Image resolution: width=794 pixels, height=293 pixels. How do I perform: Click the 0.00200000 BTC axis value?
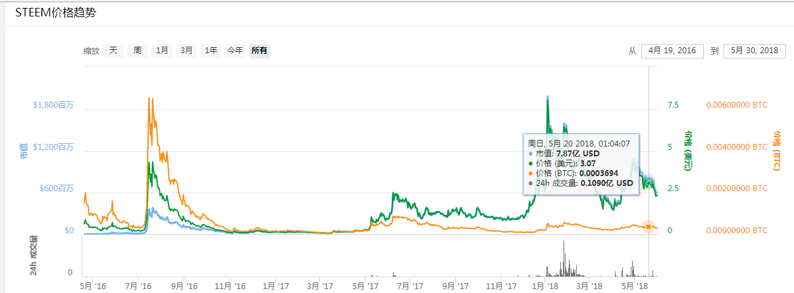point(737,189)
